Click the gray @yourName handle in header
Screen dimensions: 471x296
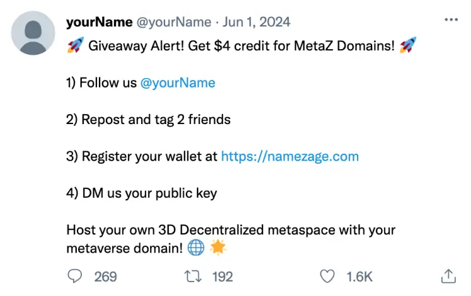pyautogui.click(x=174, y=22)
